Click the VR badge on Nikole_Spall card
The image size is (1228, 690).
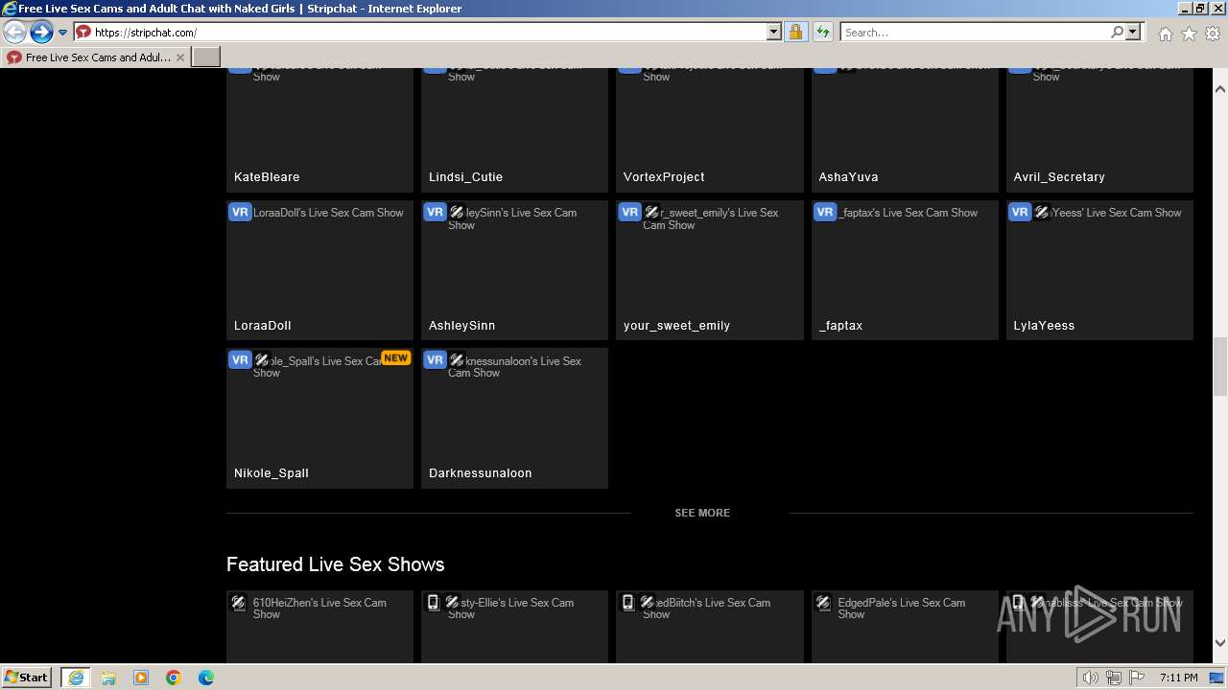point(240,360)
